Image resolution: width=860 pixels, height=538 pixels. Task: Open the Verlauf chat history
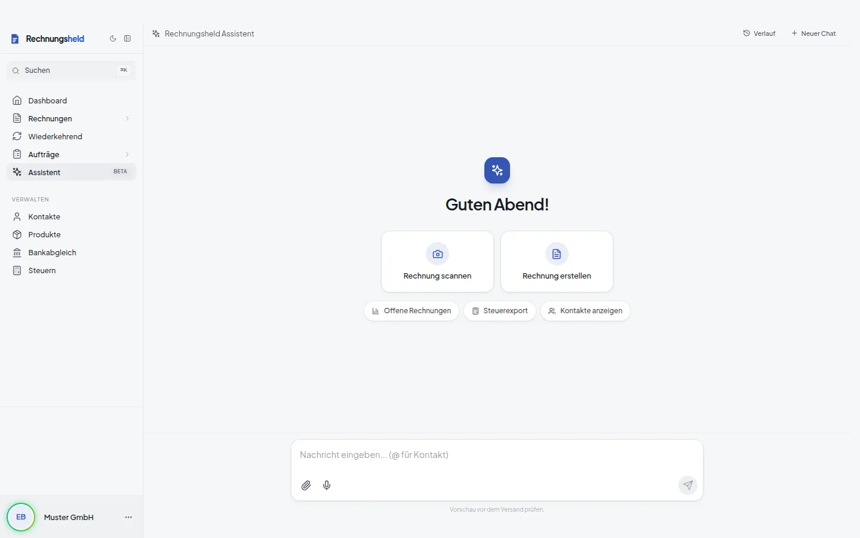(759, 33)
